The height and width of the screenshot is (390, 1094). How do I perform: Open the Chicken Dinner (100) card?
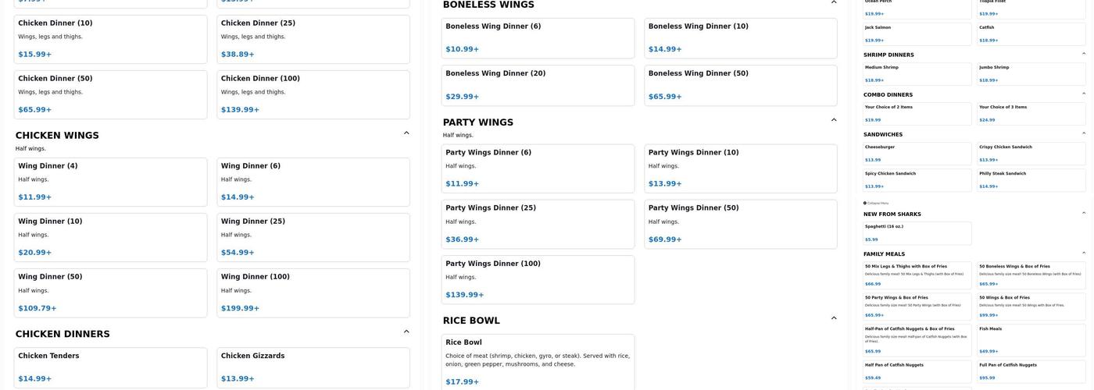click(313, 94)
